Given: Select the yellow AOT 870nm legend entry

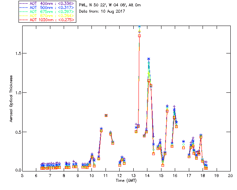Looking at the screenshot, I should (51, 16).
